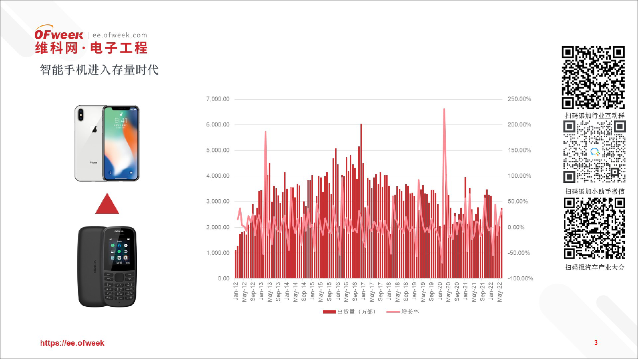Click the 100.00% right axis label
The width and height of the screenshot is (638, 359).
click(x=519, y=176)
